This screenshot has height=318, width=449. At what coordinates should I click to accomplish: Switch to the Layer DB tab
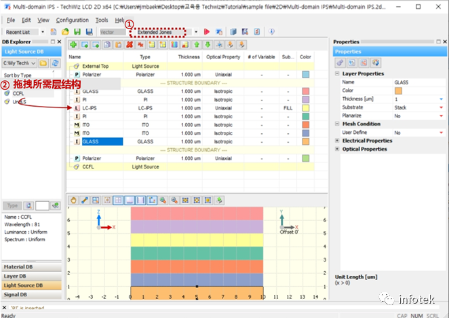click(31, 276)
